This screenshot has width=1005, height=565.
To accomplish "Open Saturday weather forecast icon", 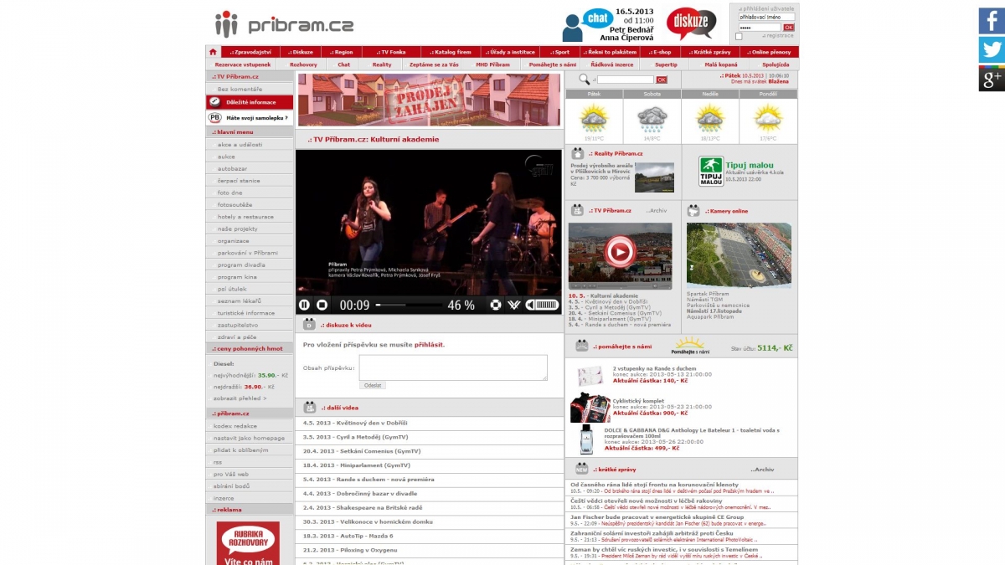I will [x=652, y=118].
